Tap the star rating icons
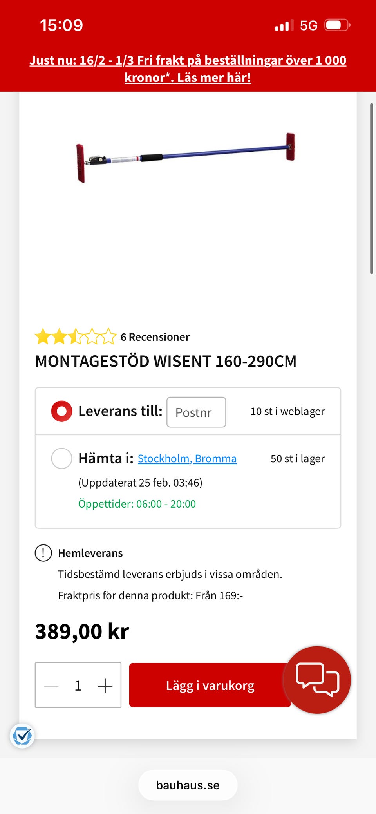 pyautogui.click(x=76, y=337)
